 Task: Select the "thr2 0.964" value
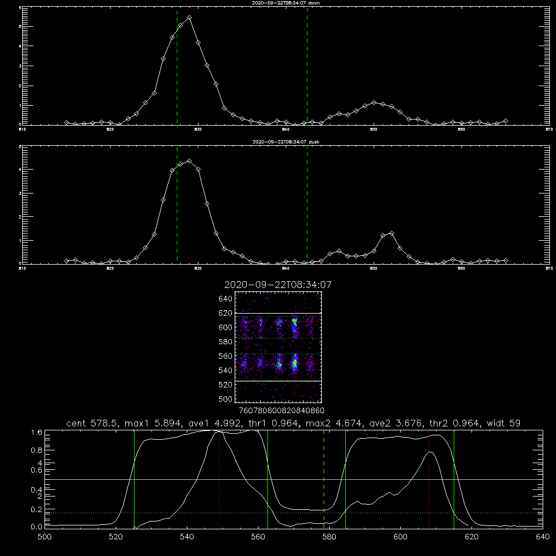[x=455, y=423]
